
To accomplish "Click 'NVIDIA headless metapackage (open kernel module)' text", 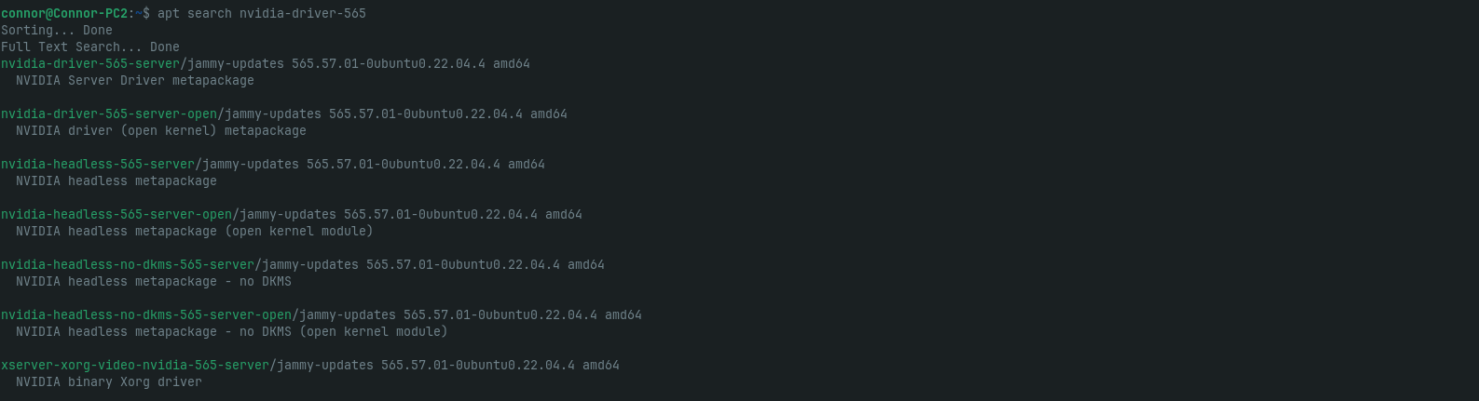I will coord(195,232).
